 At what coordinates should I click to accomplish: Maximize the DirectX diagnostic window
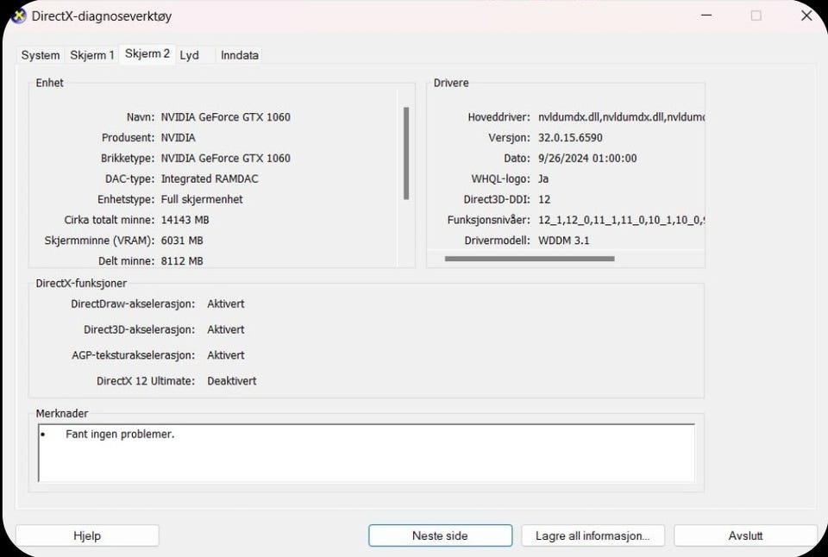(x=756, y=16)
